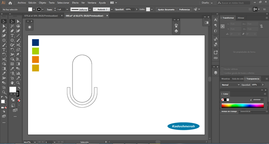Select the Mesh tool
Screen dimensions: 269x144
[x=12, y=64]
